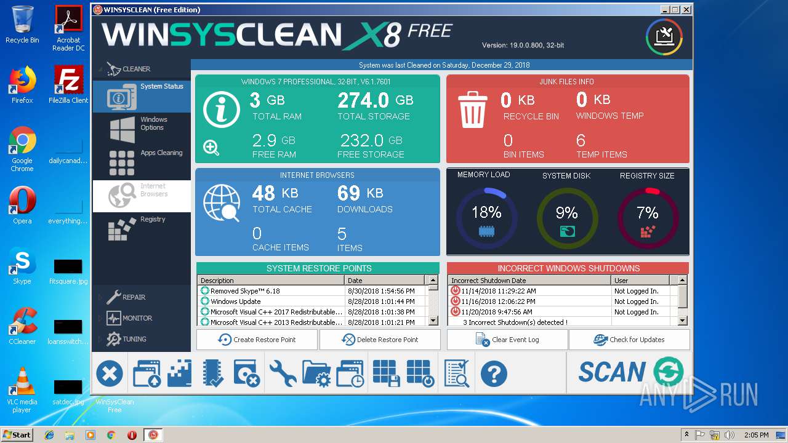Open the window-with-up-arrow tool in bottom toolbar
Screen dimensions: 788x443
click(147, 373)
